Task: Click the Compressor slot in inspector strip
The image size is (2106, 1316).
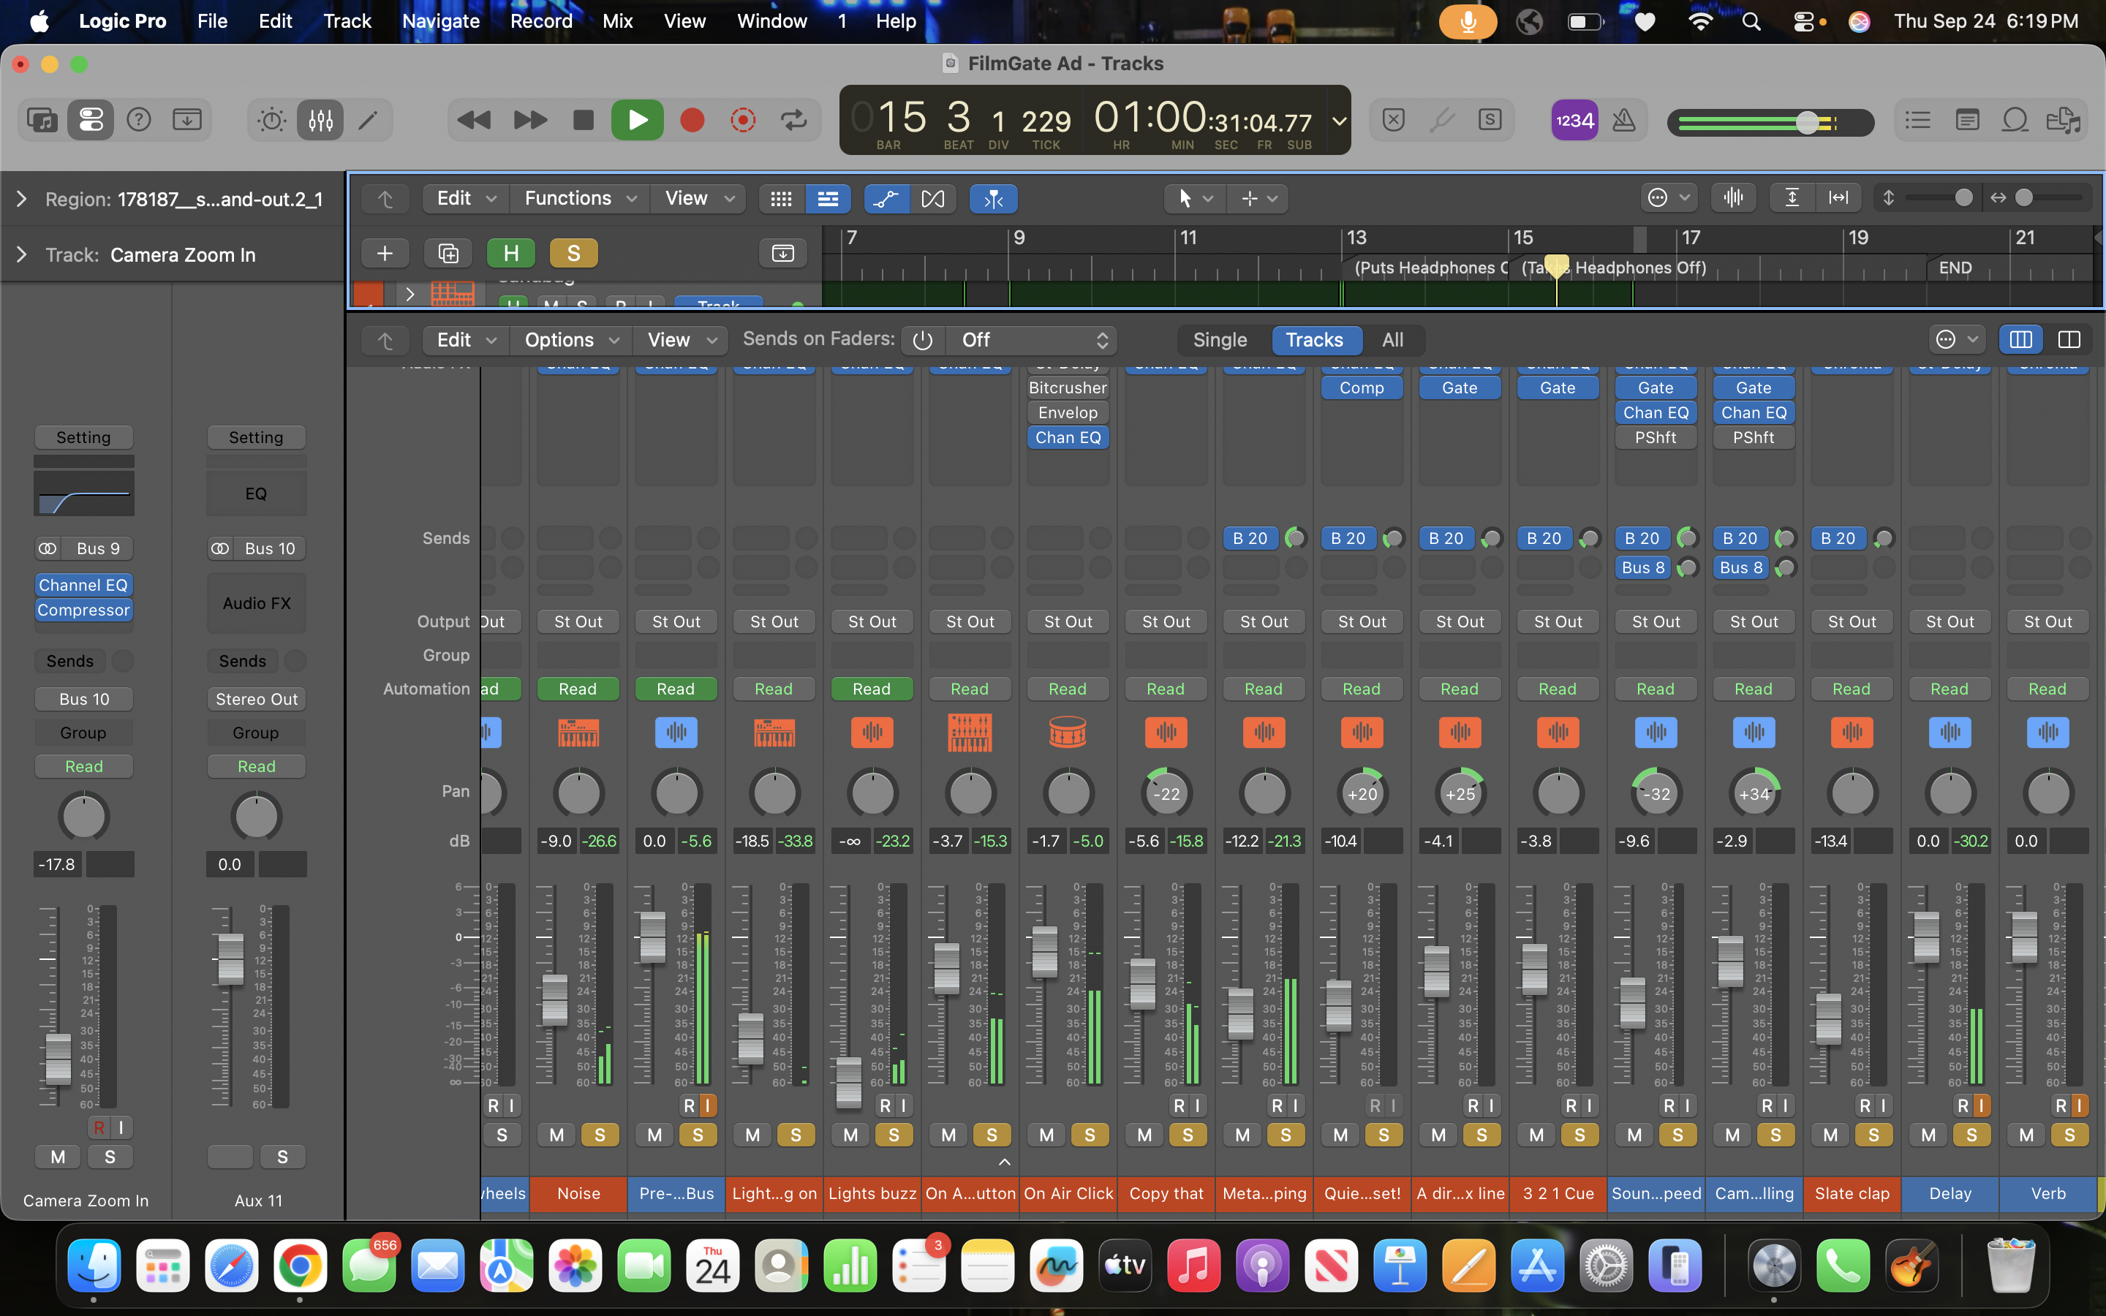Action: tap(83, 610)
